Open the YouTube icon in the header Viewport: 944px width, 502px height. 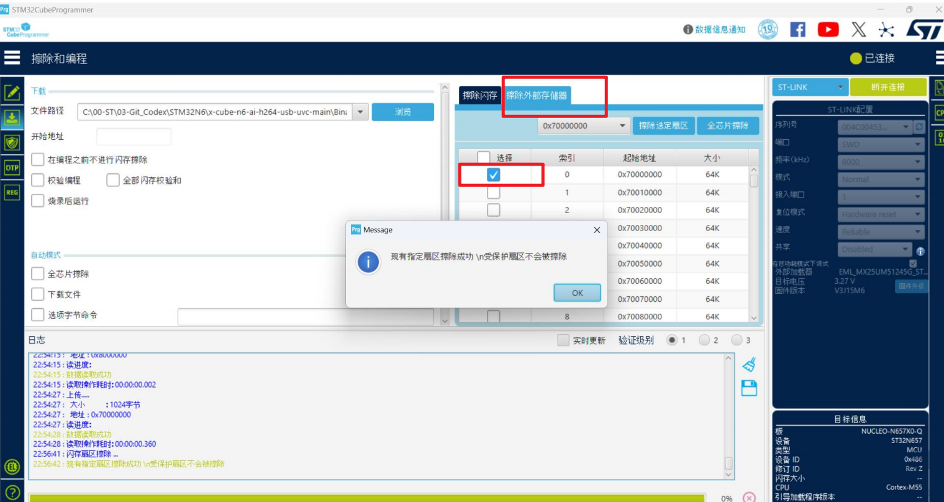tap(828, 29)
